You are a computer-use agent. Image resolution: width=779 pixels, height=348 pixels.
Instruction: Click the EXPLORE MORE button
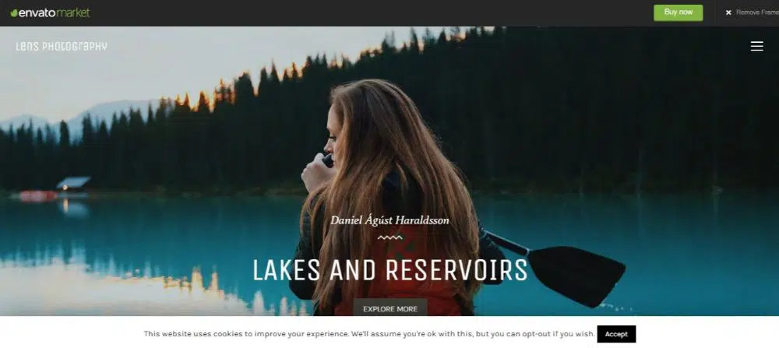pyautogui.click(x=390, y=309)
